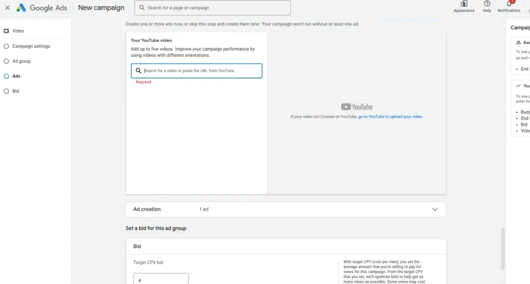Open the Help icon
This screenshot has width=530, height=284.
tap(487, 4)
